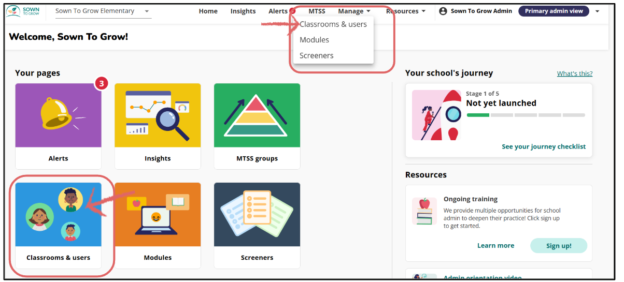Viewport: 624px width, 282px height.
Task: Click the user account avatar icon
Action: coord(443,11)
